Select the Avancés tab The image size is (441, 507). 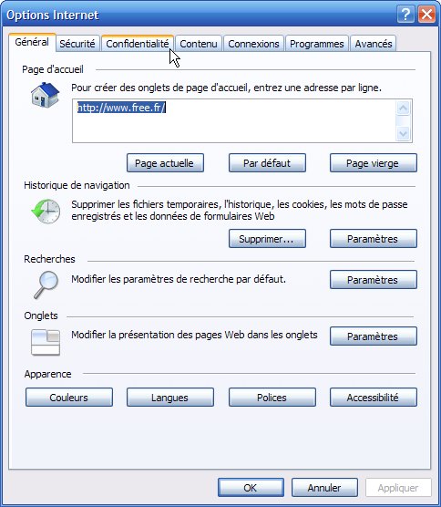tap(374, 44)
